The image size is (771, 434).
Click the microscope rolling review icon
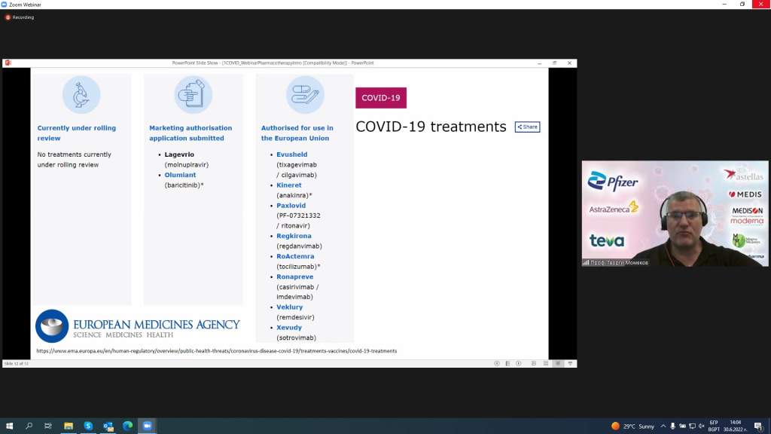click(x=81, y=95)
